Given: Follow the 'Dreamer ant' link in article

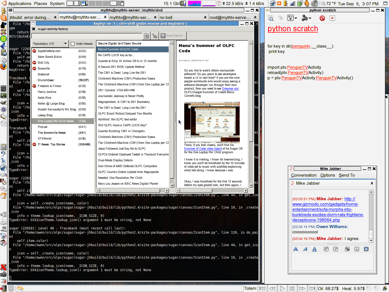Looking at the screenshot, I should (230, 88).
